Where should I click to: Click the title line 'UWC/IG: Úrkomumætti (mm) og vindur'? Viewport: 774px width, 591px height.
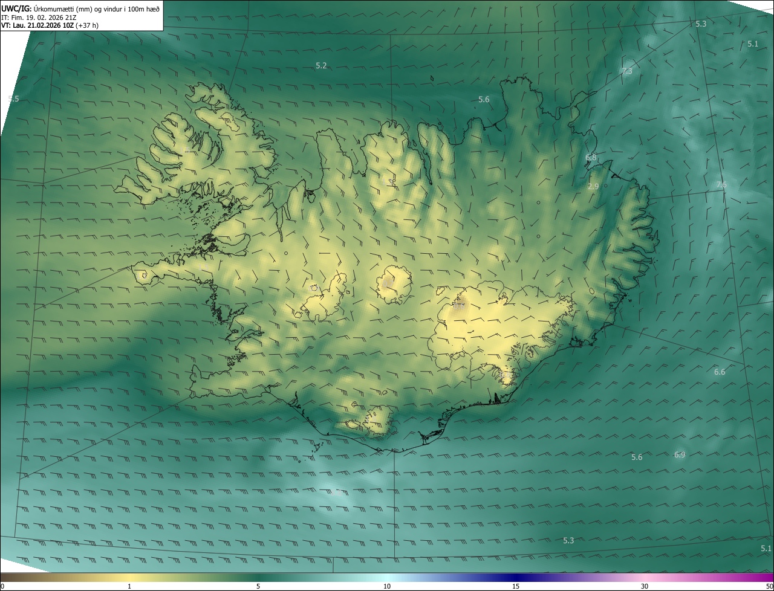[80, 8]
